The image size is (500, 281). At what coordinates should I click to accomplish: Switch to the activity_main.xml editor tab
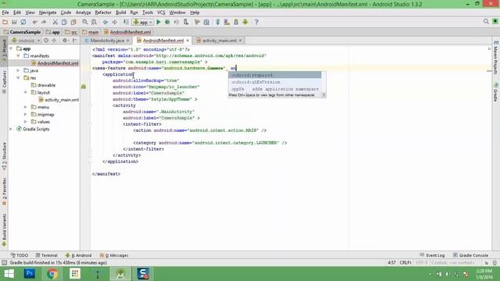pyautogui.click(x=219, y=41)
